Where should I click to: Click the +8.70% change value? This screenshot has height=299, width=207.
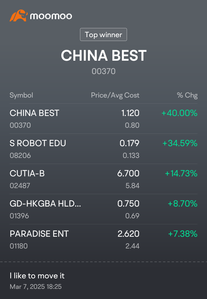coord(183,203)
